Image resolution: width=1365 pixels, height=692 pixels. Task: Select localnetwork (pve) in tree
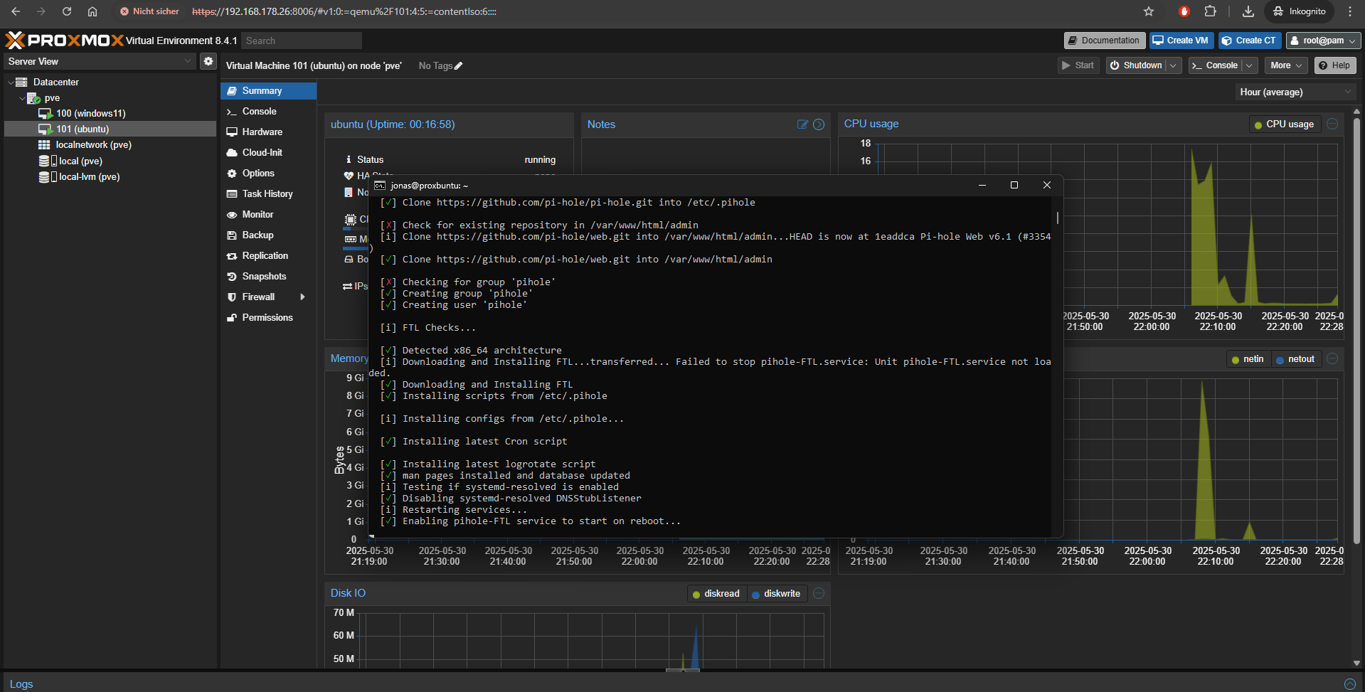click(x=110, y=145)
